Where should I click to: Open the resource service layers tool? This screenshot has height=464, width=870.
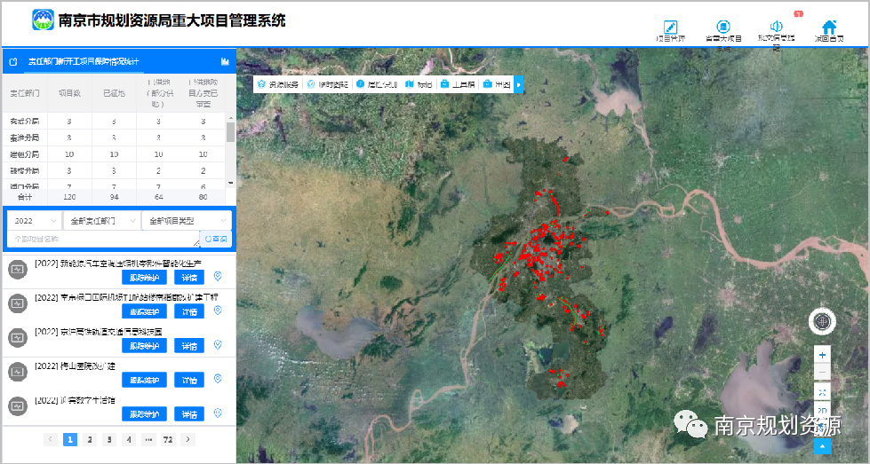click(x=277, y=84)
